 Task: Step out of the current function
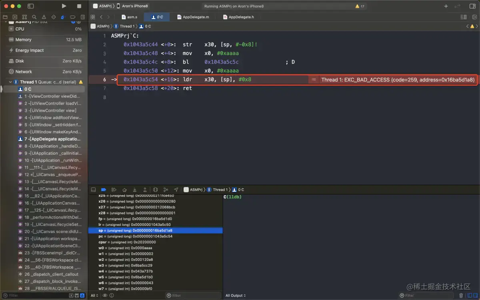(x=145, y=189)
